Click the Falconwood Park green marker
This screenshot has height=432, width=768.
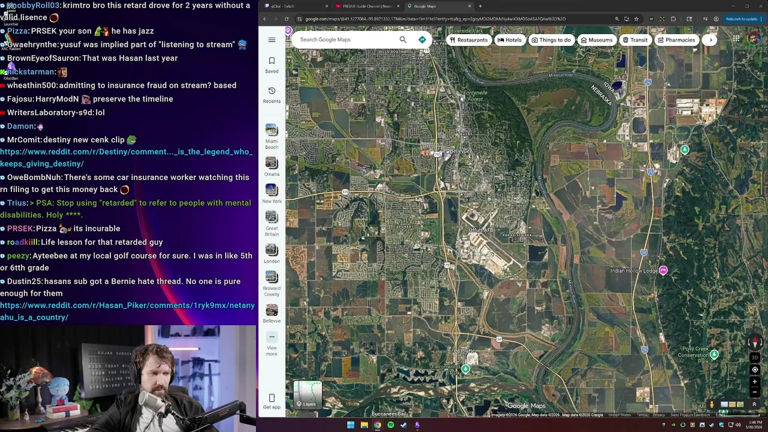pos(466,370)
